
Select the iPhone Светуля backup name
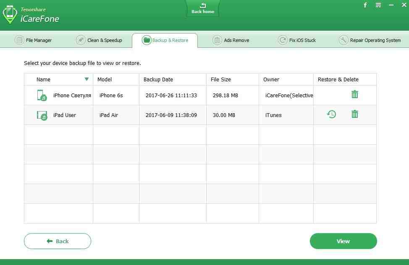point(72,95)
